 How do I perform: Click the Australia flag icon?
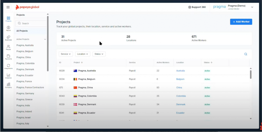click(75, 71)
